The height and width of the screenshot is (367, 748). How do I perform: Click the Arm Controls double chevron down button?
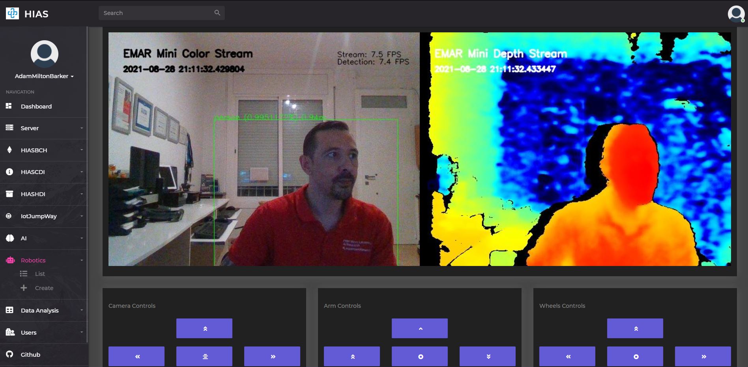click(488, 356)
